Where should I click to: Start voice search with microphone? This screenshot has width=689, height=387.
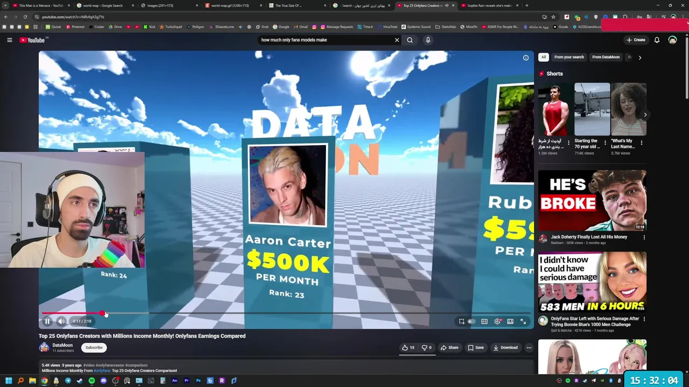click(x=428, y=40)
